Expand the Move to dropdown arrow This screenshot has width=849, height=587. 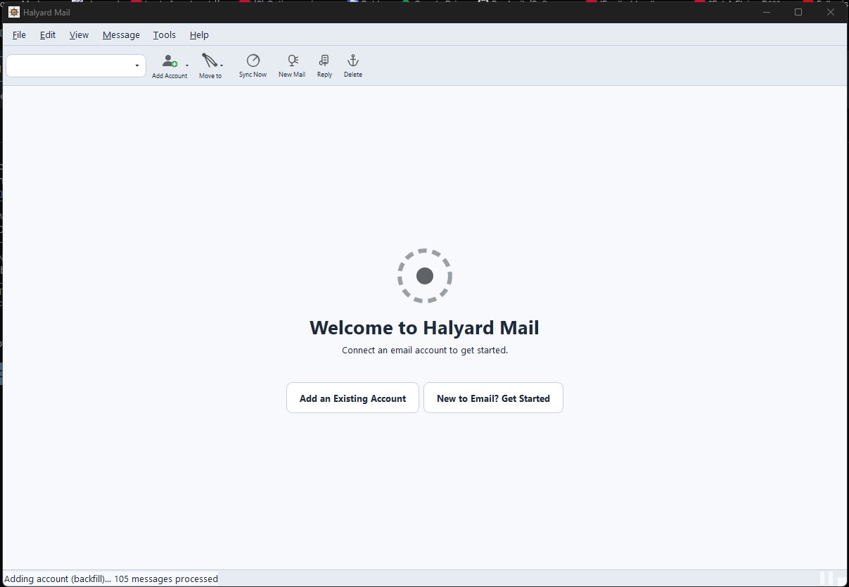[222, 65]
